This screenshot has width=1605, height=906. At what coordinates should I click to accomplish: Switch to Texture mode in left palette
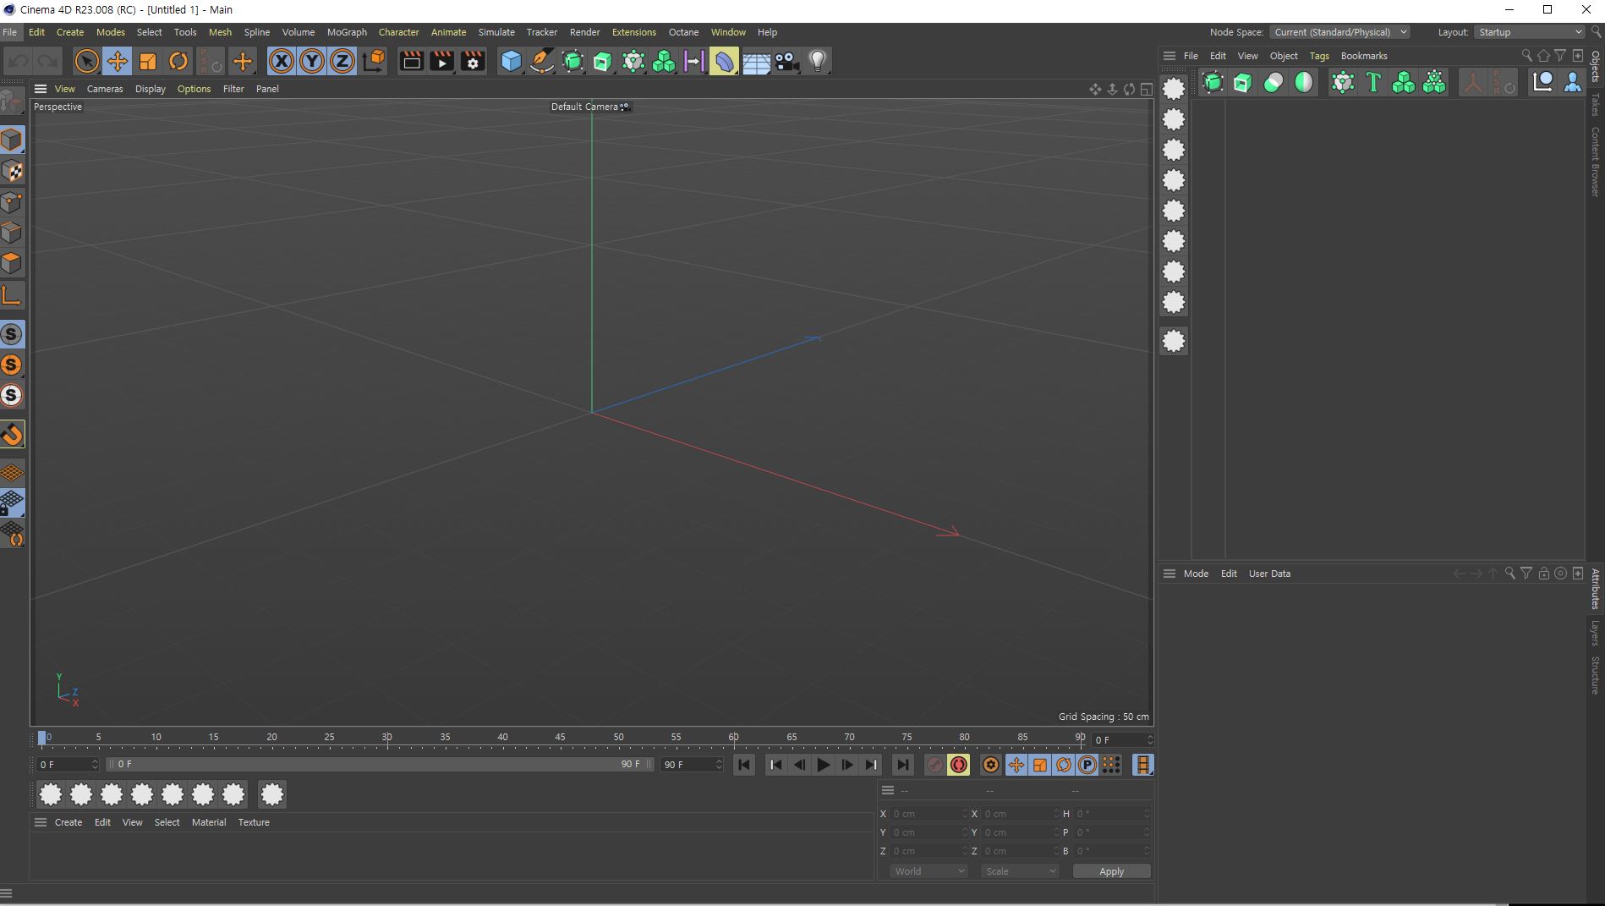(12, 171)
